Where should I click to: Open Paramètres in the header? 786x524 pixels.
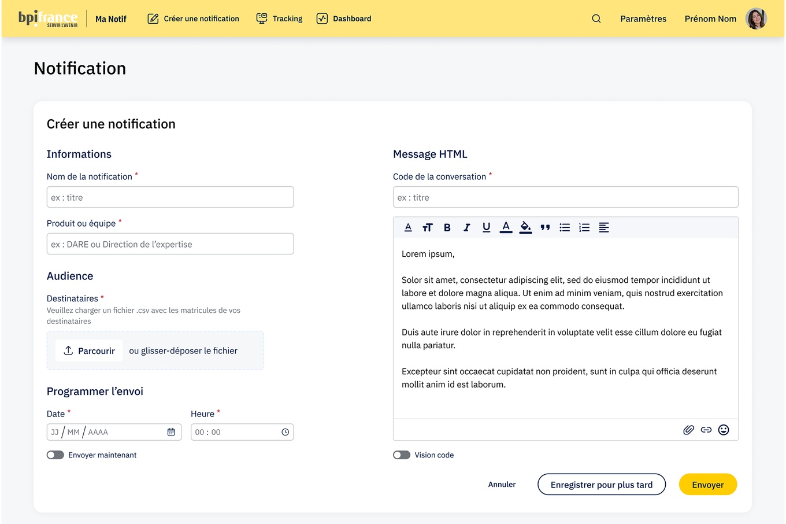tap(643, 19)
